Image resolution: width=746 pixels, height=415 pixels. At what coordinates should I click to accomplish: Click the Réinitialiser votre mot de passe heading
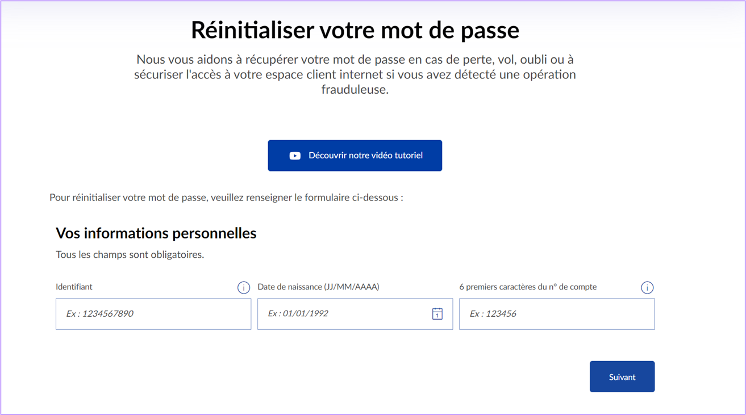pyautogui.click(x=355, y=30)
